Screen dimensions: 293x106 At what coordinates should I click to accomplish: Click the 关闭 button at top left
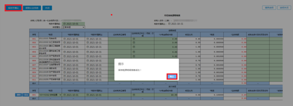47,8
